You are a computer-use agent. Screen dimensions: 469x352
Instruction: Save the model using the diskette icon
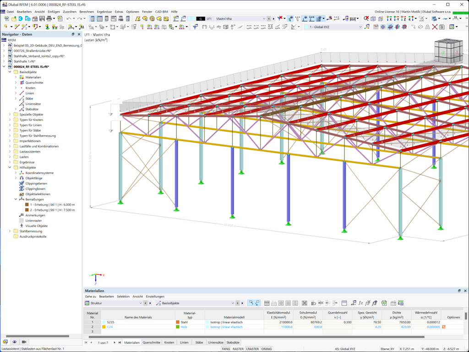click(x=42, y=19)
